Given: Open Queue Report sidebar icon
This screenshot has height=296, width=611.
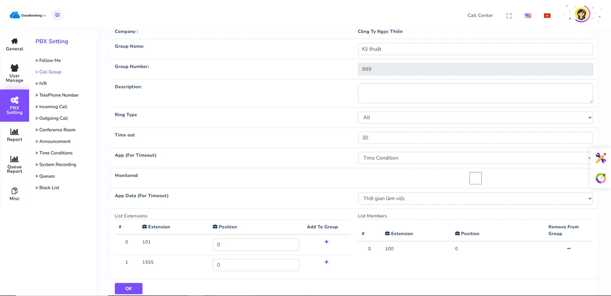Looking at the screenshot, I should pos(14,165).
